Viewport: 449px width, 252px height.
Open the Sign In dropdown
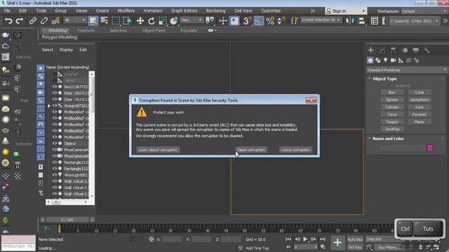coord(346,11)
